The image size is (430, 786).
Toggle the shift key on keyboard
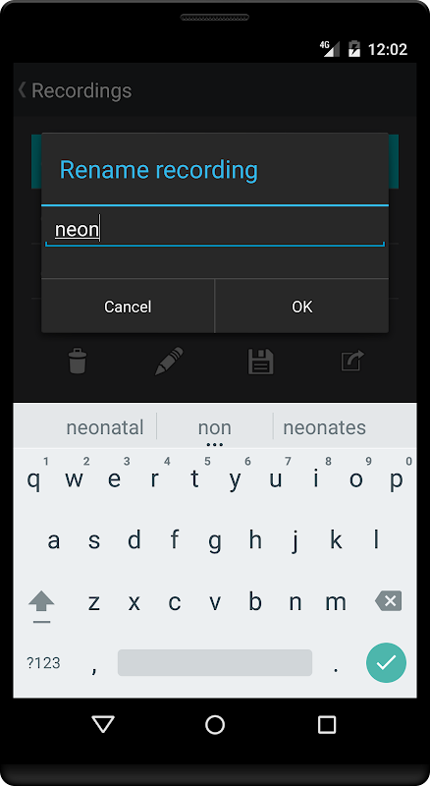pyautogui.click(x=41, y=604)
